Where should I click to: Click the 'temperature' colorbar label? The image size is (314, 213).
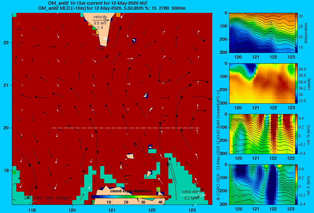(x=306, y=33)
